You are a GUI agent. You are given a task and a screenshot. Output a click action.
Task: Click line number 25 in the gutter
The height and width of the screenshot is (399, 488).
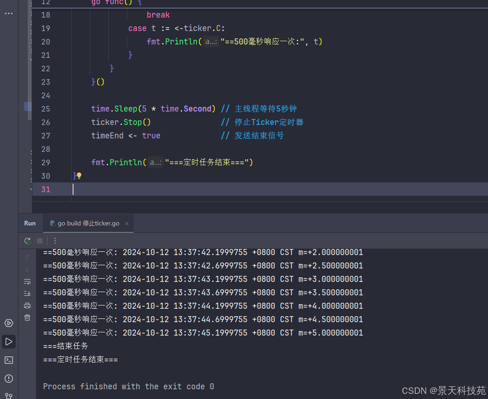tap(45, 109)
